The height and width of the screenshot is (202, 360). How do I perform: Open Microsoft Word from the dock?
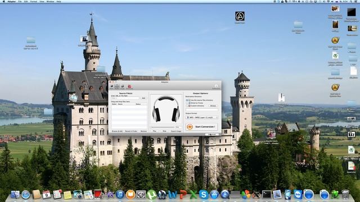(173, 195)
